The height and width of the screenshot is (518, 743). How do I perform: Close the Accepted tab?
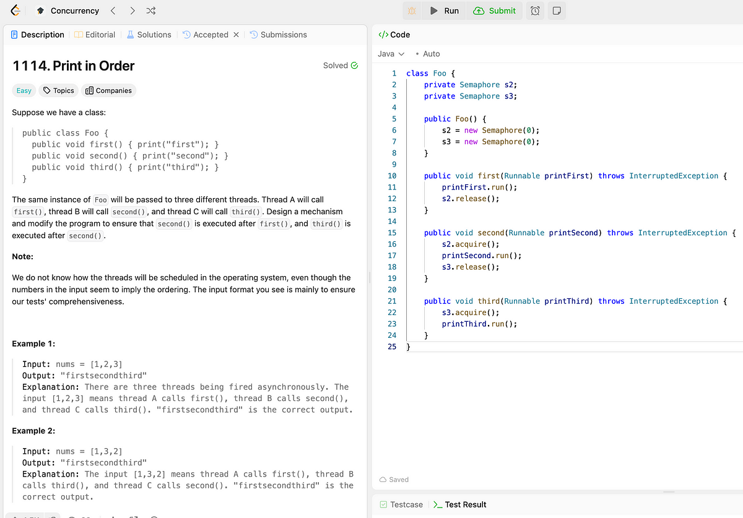(x=236, y=35)
